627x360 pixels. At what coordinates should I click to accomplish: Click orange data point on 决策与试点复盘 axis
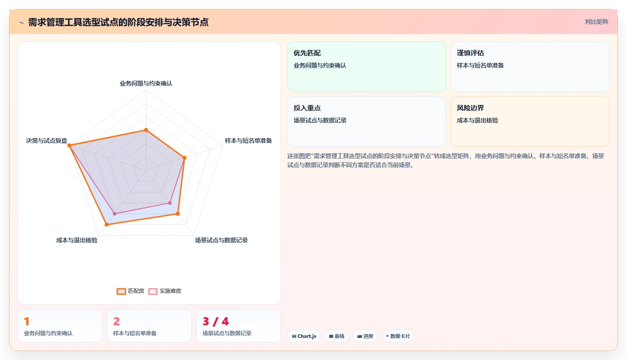click(70, 146)
